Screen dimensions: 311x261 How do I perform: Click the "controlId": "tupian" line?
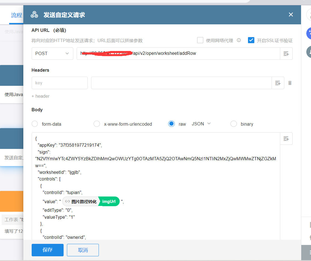(x=62, y=192)
